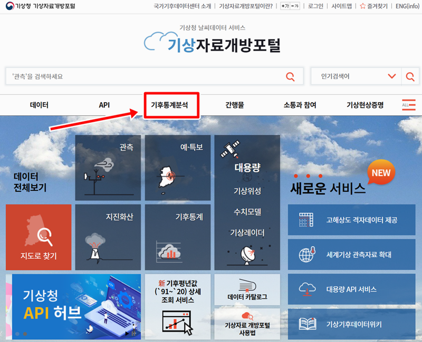
Task: Open the 기상위성 link
Action: click(247, 191)
